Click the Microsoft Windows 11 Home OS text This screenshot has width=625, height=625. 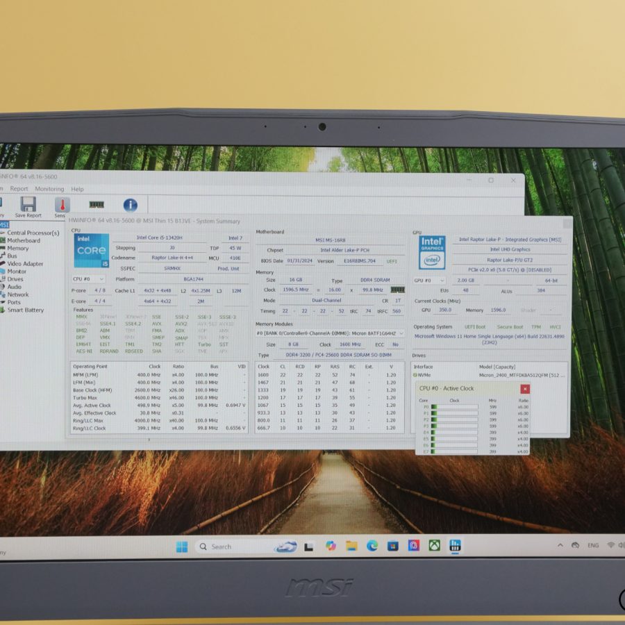pyautogui.click(x=489, y=339)
